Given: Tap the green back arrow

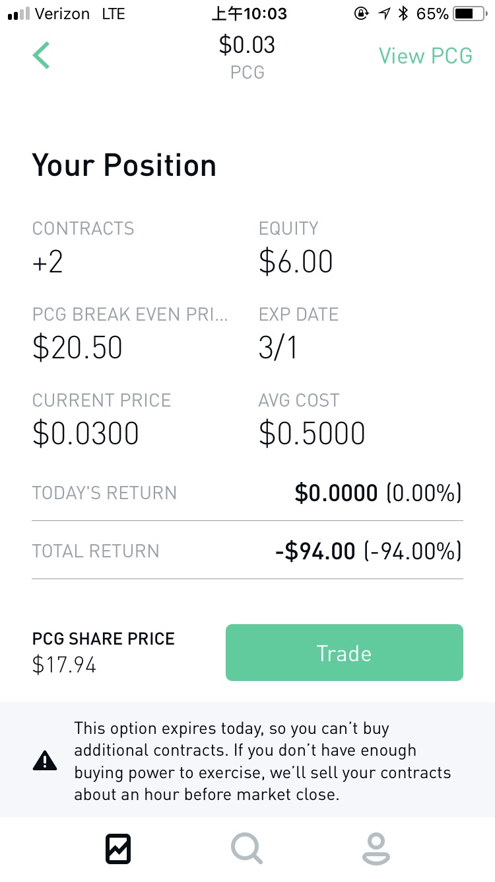Looking at the screenshot, I should click(x=41, y=55).
